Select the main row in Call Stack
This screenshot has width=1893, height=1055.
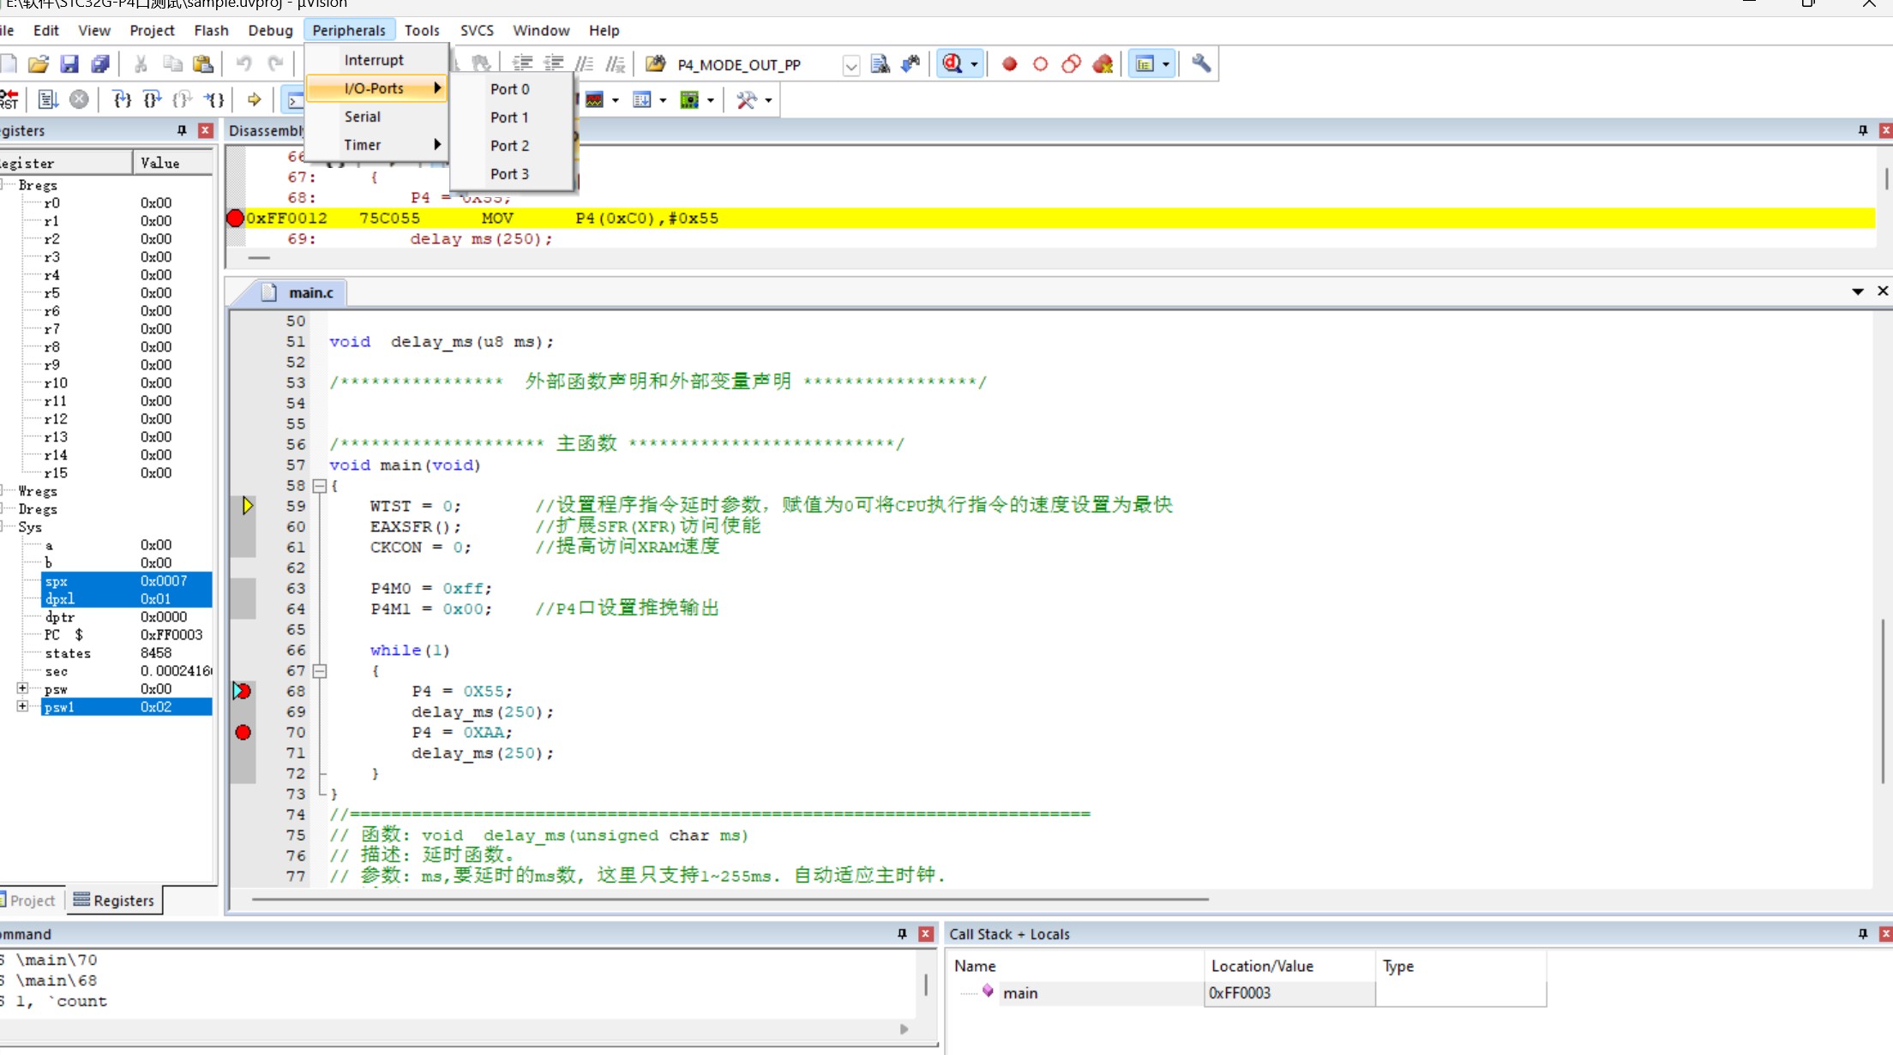pos(1249,993)
